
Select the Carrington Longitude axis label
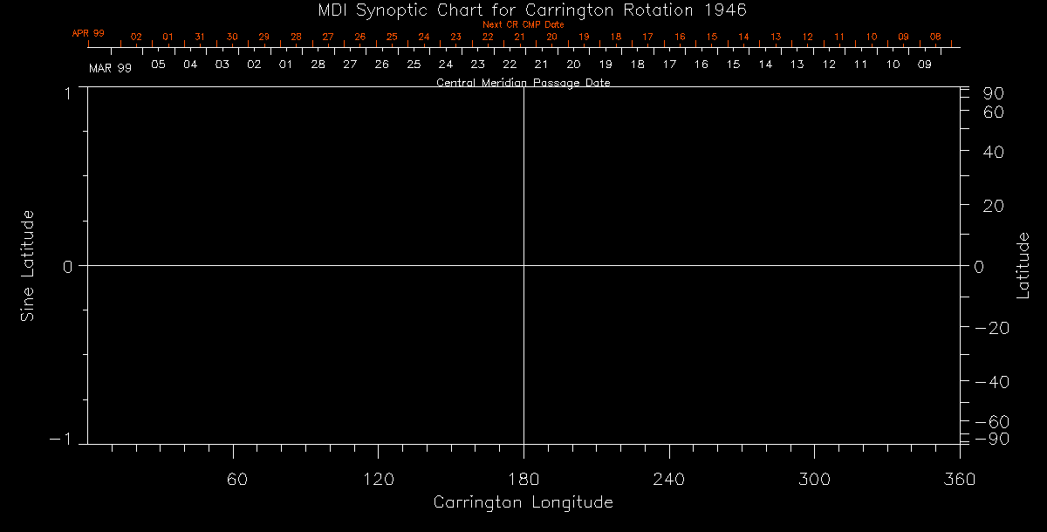point(523,503)
